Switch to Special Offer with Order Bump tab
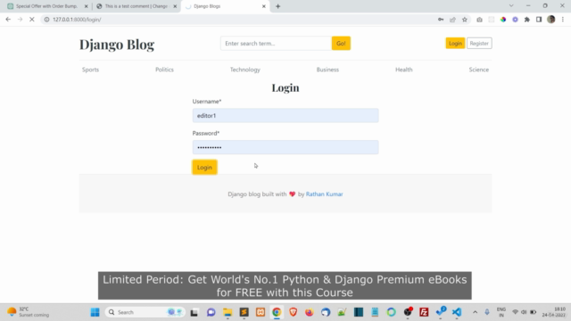 pos(46,6)
